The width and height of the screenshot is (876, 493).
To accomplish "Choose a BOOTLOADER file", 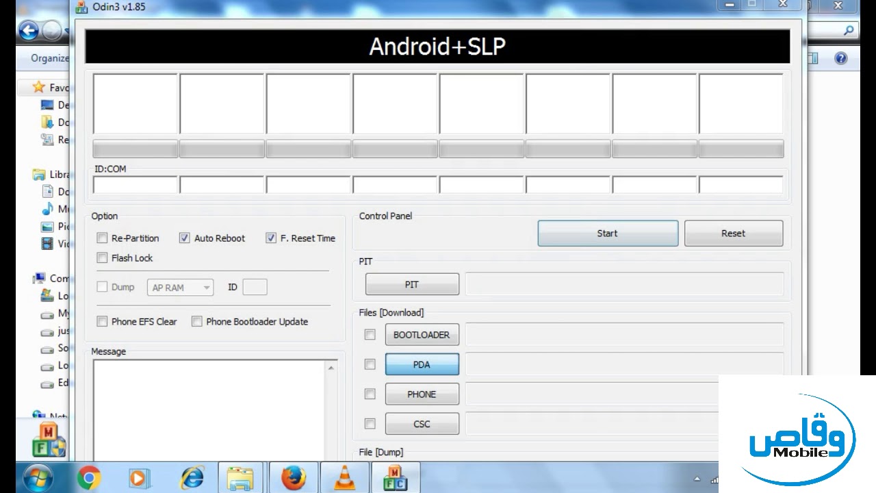I will [x=422, y=335].
